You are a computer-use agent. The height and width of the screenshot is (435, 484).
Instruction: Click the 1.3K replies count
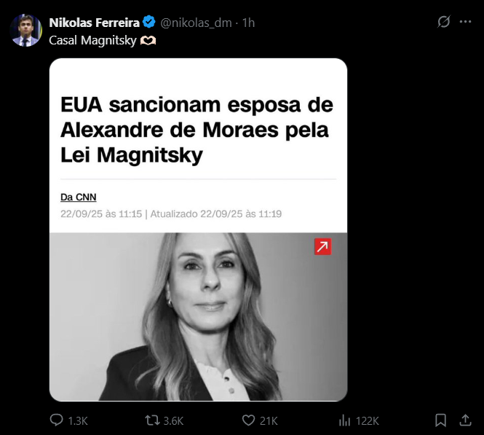(x=77, y=420)
